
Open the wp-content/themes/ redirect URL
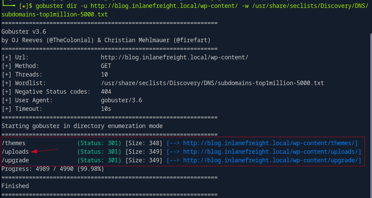coord(270,143)
